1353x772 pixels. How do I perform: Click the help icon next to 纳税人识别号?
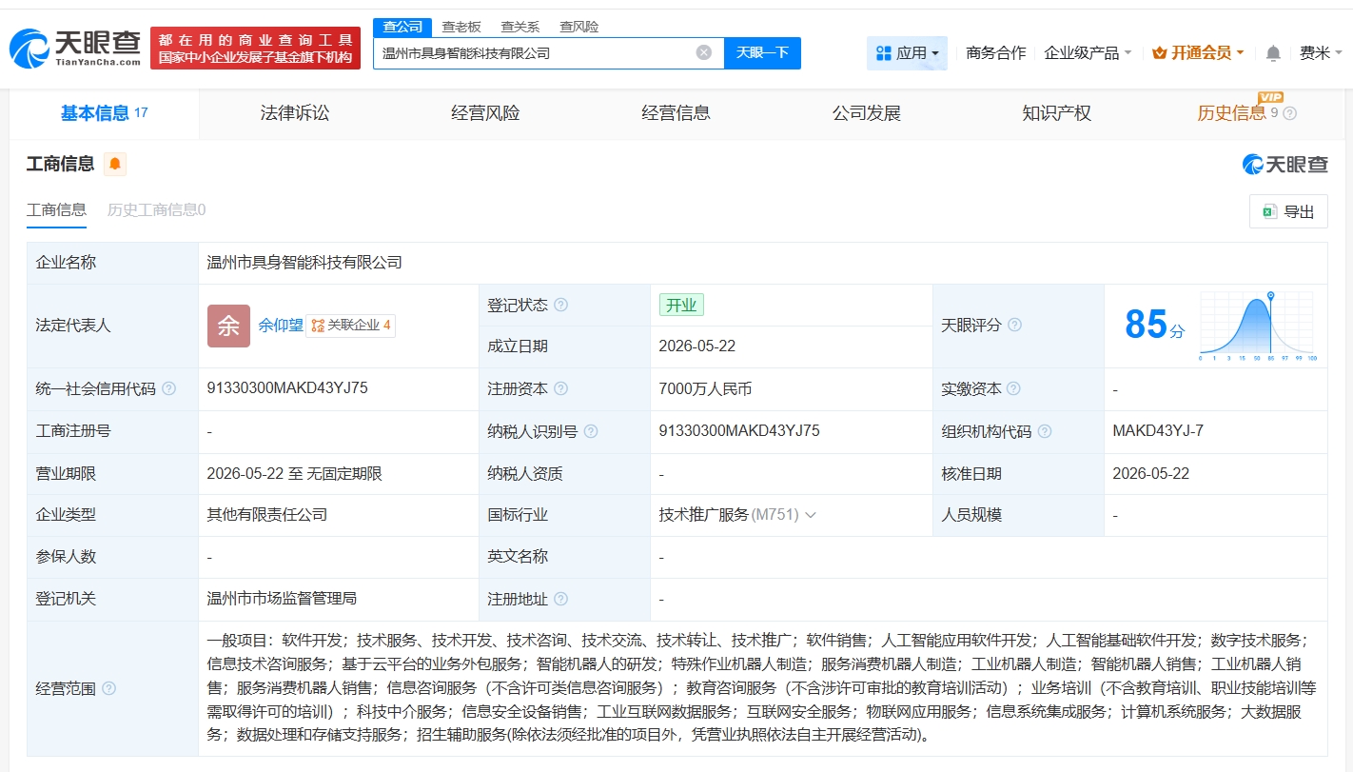[591, 431]
